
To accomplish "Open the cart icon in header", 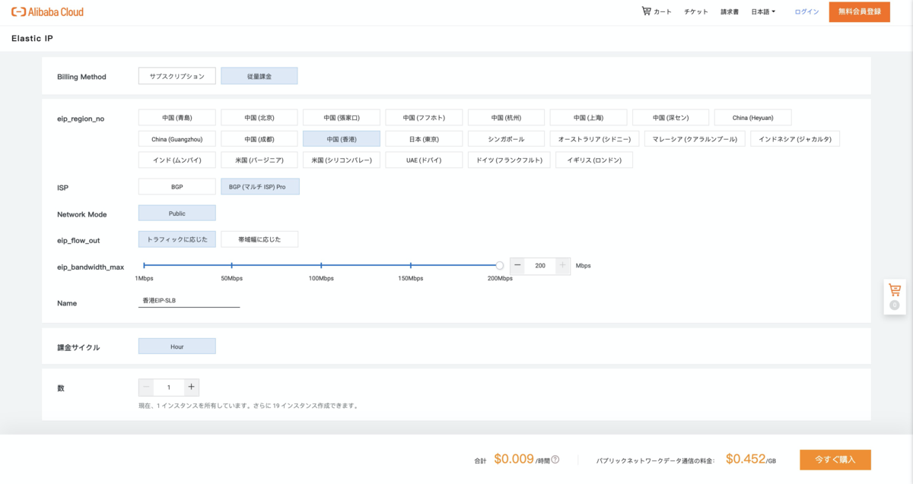I will click(647, 11).
